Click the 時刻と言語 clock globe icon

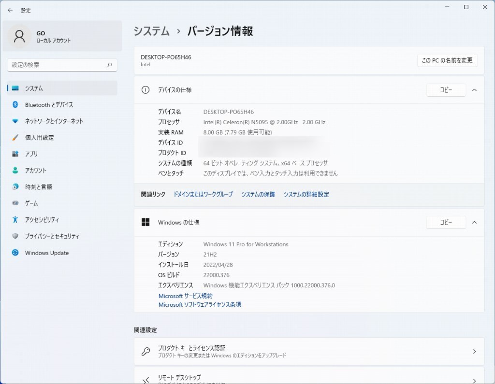(15, 186)
